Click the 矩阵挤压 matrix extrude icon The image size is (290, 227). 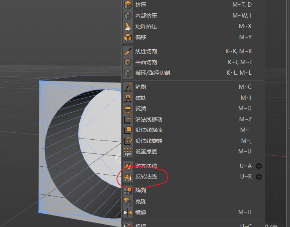pos(128,27)
